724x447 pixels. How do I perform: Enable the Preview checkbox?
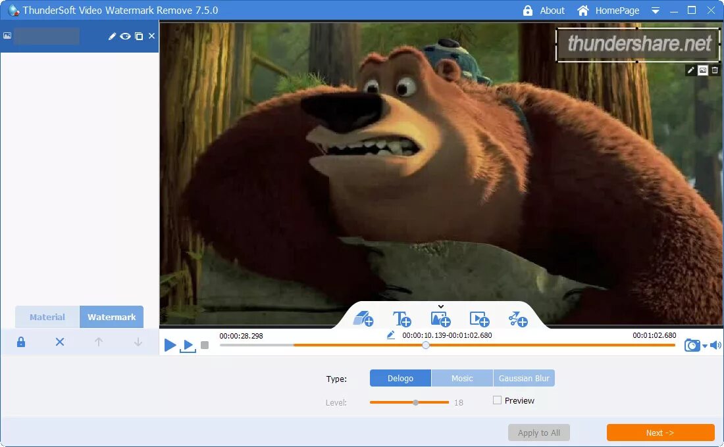click(498, 400)
